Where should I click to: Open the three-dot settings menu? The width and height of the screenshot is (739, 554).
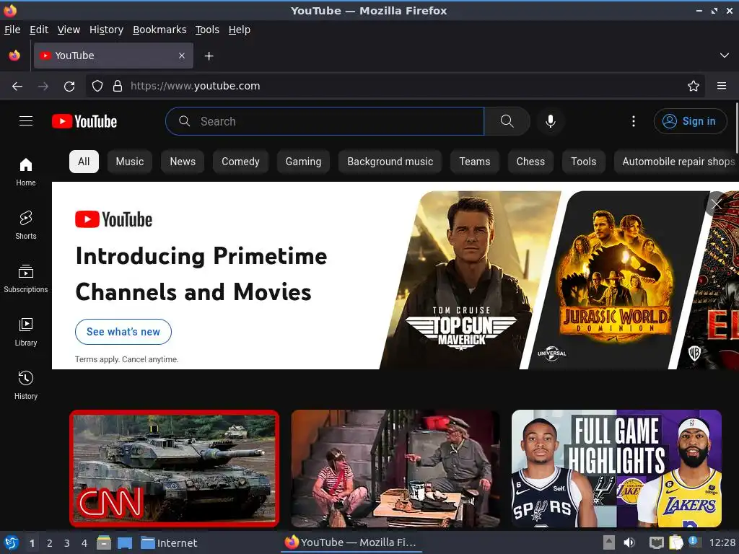click(634, 121)
